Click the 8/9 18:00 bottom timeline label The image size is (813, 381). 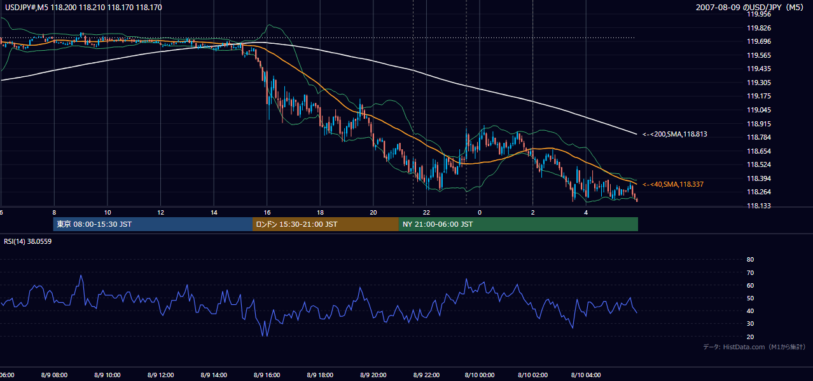click(x=320, y=375)
